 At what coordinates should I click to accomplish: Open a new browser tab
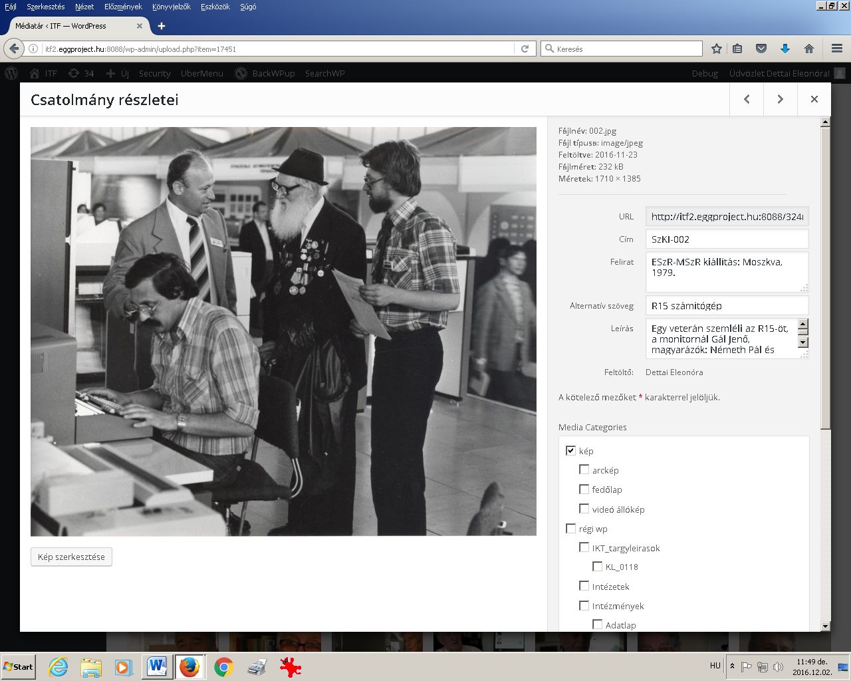pyautogui.click(x=161, y=26)
